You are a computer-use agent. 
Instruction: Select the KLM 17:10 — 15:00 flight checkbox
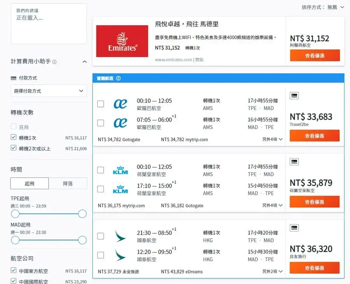click(x=101, y=189)
